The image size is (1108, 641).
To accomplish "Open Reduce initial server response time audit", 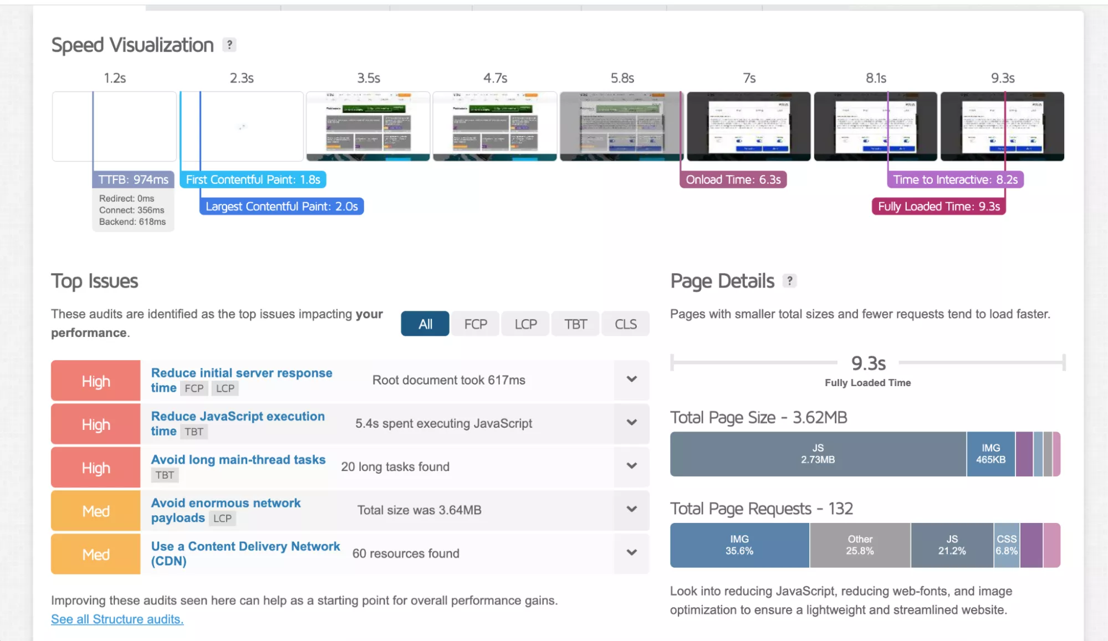I will coord(241,373).
